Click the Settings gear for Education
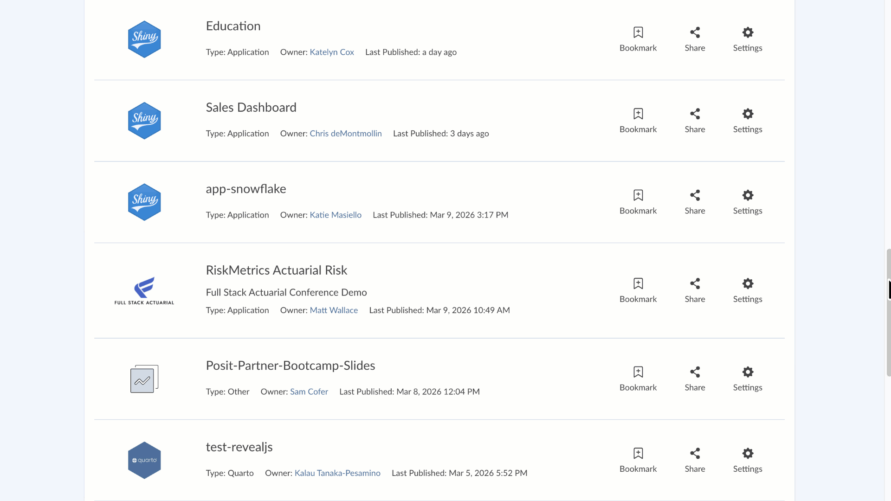Viewport: 891px width, 501px height. point(747,32)
